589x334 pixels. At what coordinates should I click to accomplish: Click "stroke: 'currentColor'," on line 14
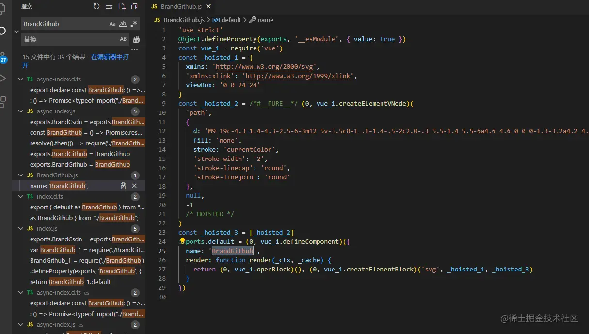point(236,150)
